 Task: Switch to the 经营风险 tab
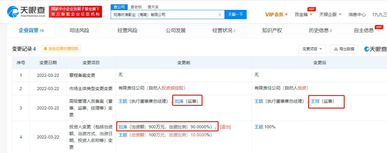pyautogui.click(x=127, y=30)
